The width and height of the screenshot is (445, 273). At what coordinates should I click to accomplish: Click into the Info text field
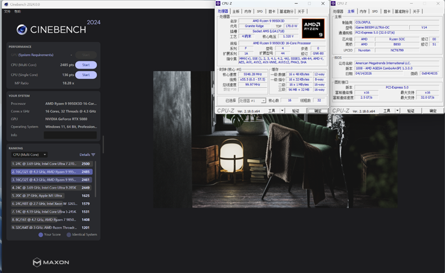pyautogui.click(x=71, y=135)
